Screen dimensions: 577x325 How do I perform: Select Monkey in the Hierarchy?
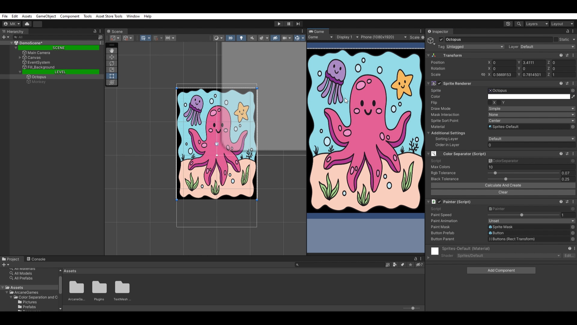point(38,82)
